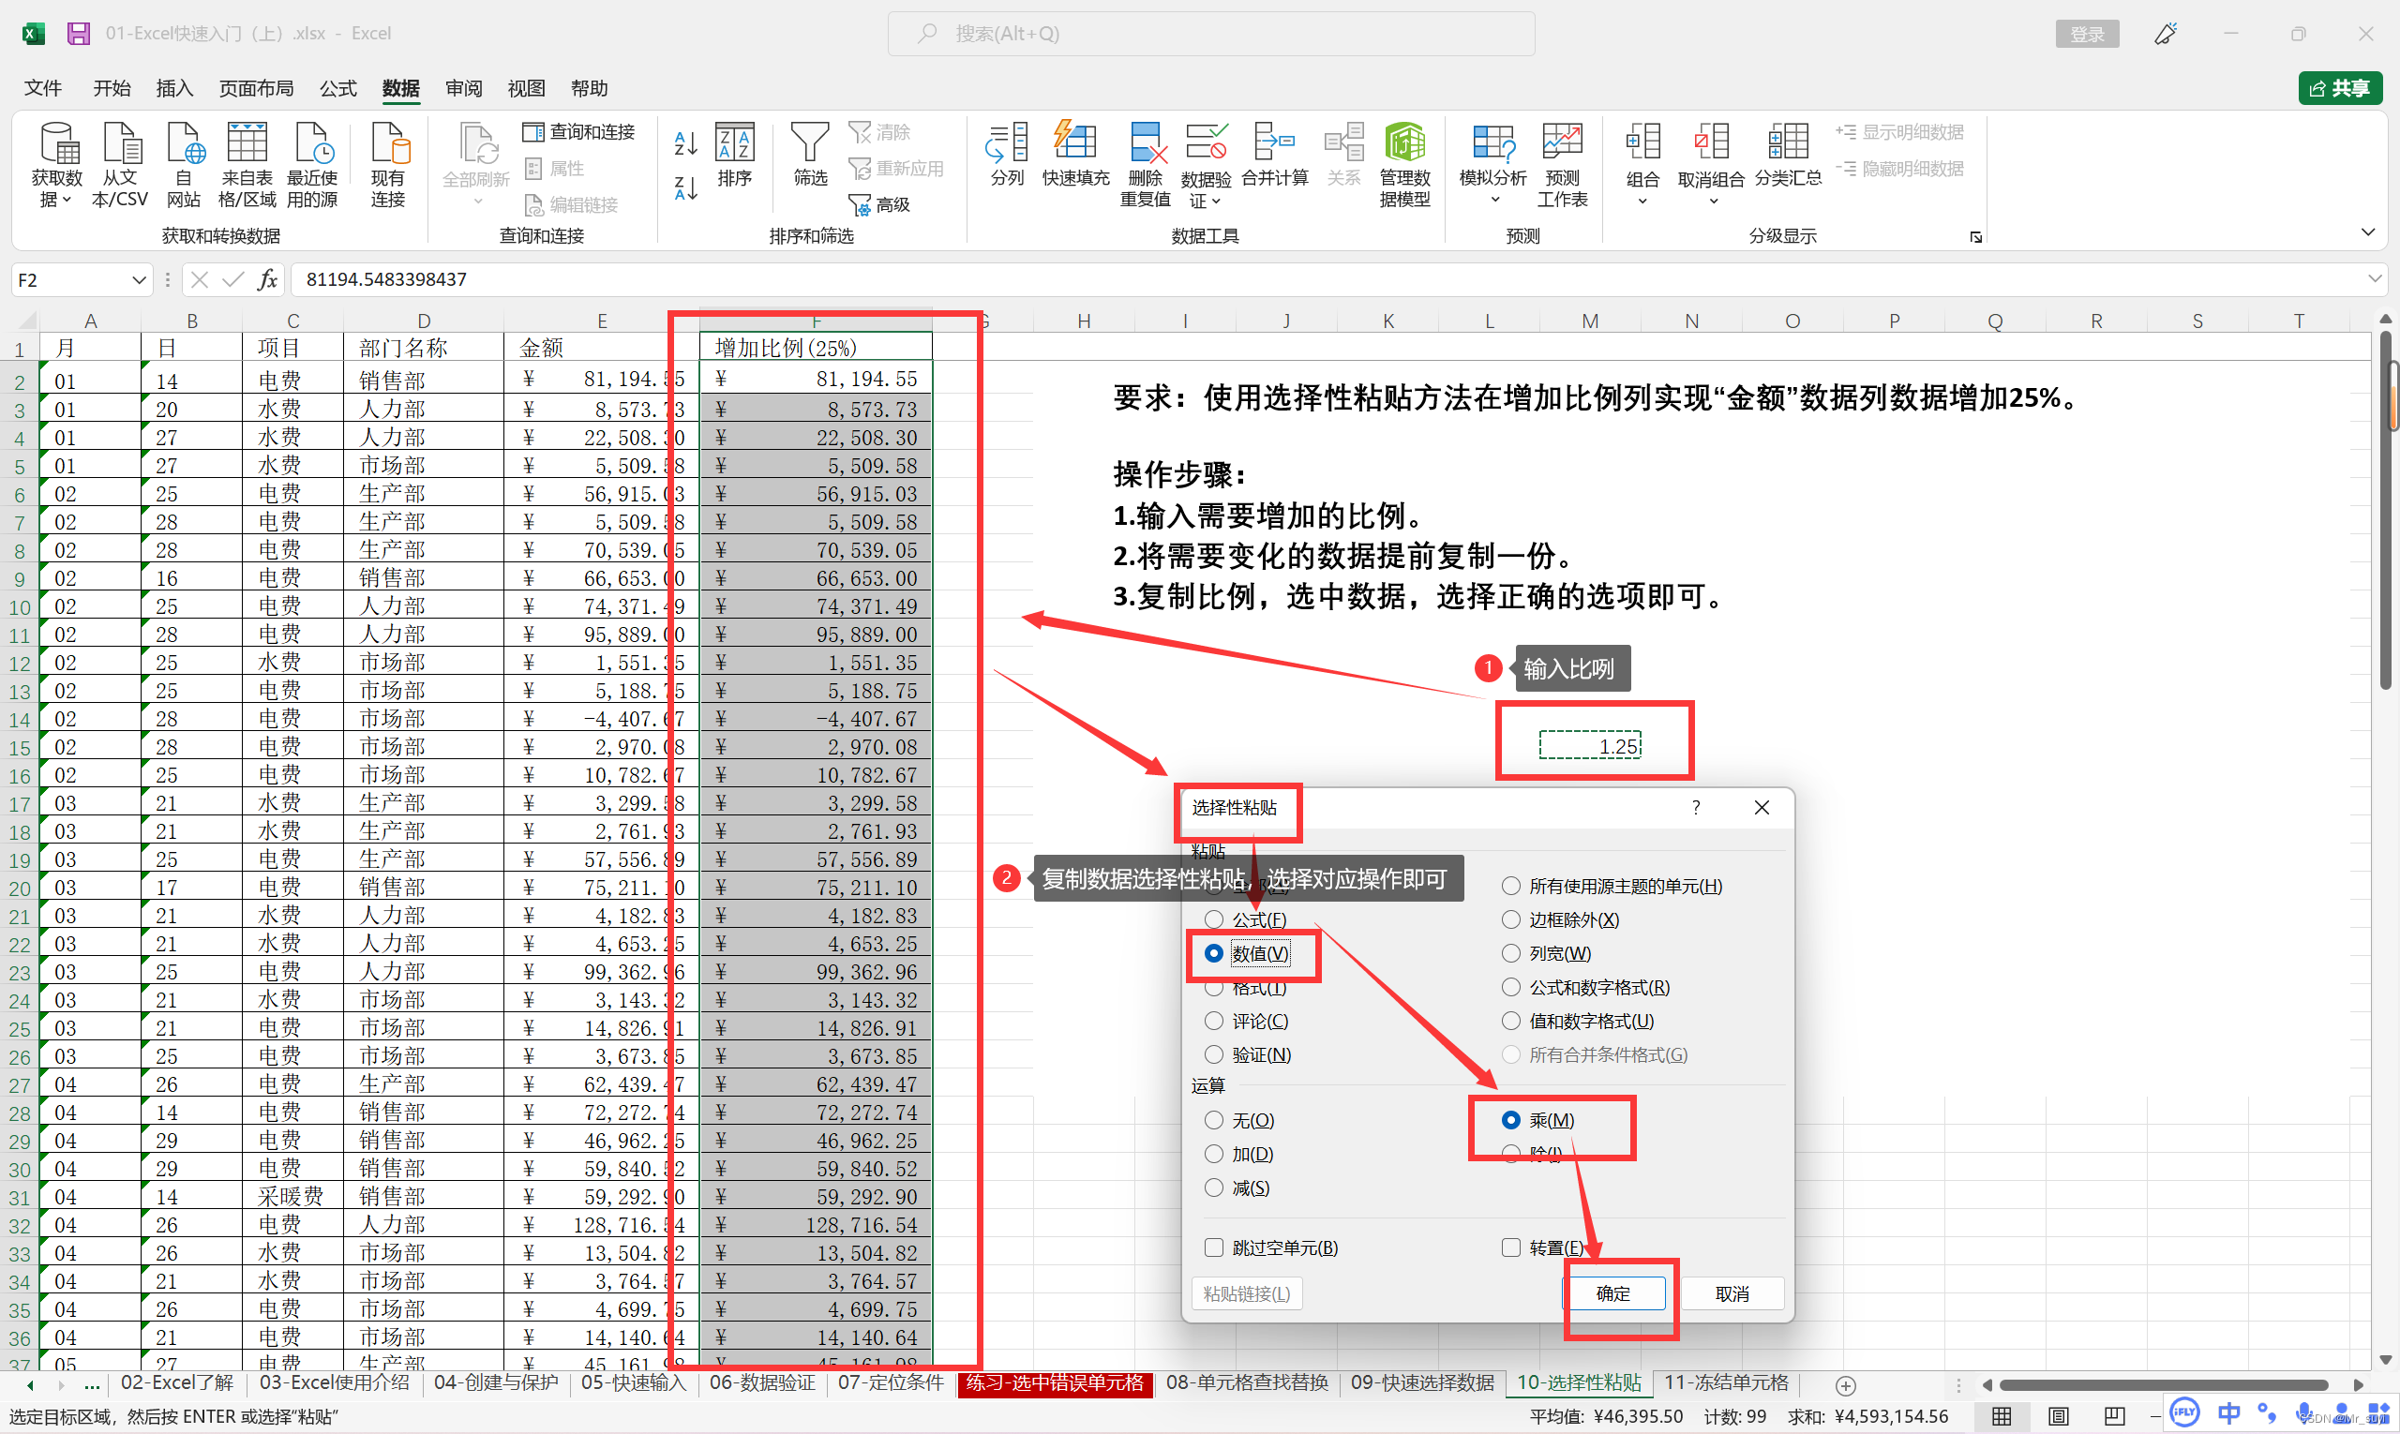Select 验证(N) radio option
Viewport: 2400px width, 1434px height.
coord(1214,1054)
